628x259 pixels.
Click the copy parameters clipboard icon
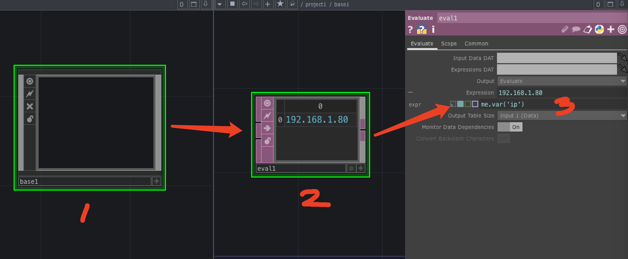587,30
